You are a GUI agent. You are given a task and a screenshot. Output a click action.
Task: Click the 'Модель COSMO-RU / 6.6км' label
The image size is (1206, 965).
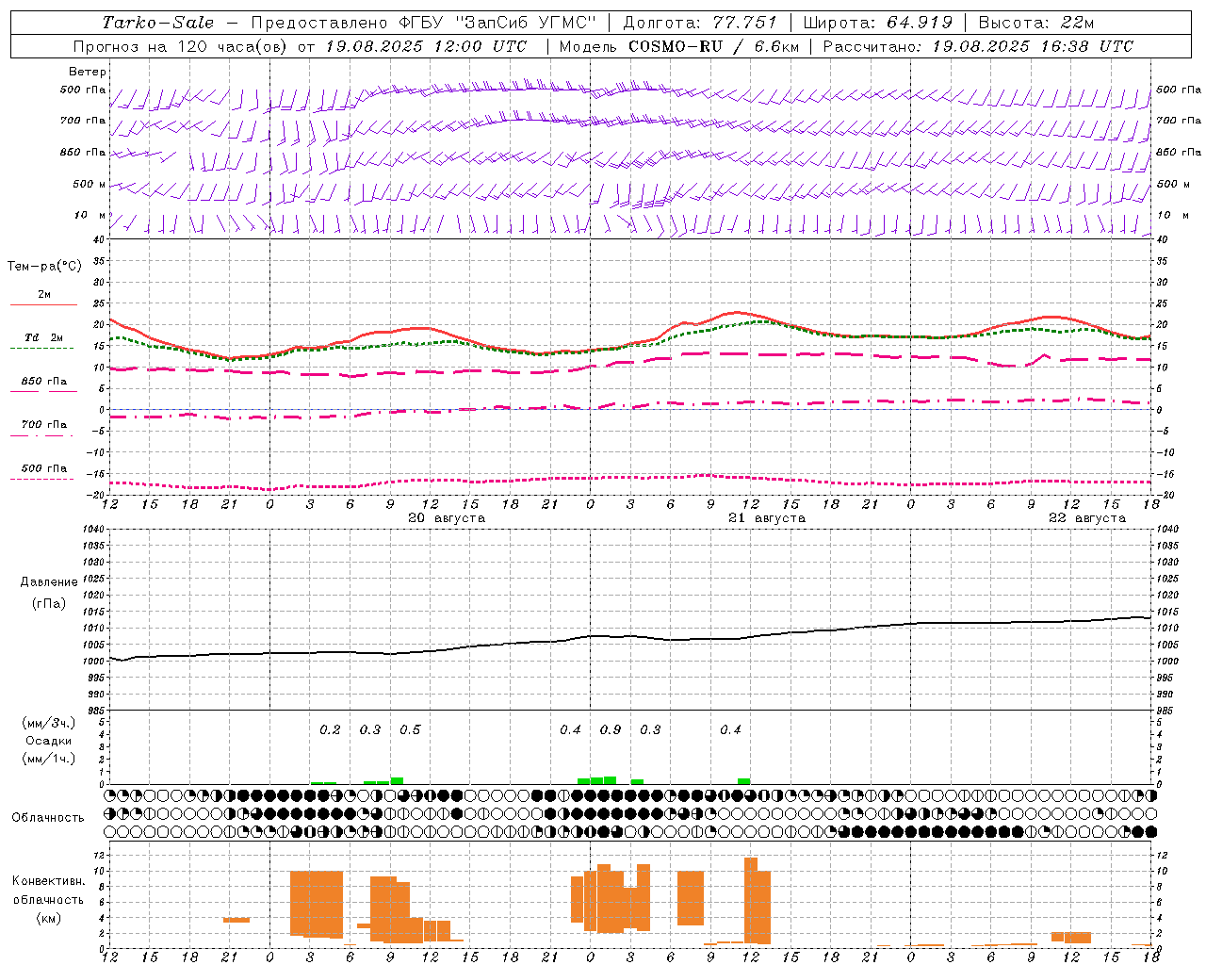[678, 46]
